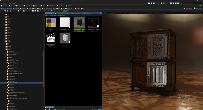Image resolution: width=203 pixels, height=110 pixels.
Task: Select the Lantern_01 folder in tree
Action: (x=11, y=86)
